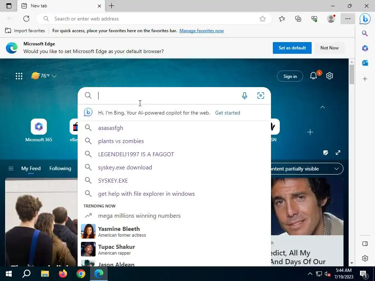Open Microsoft 365 icon in the sidebar

coord(365,48)
